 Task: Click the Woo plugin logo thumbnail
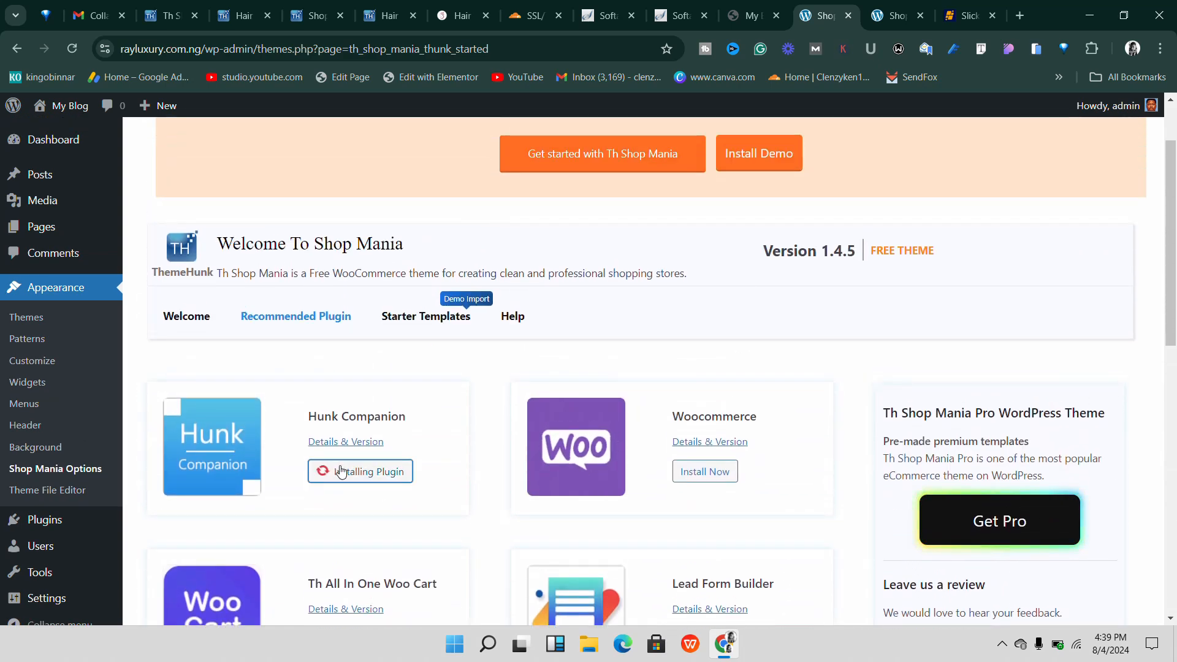pos(576,447)
